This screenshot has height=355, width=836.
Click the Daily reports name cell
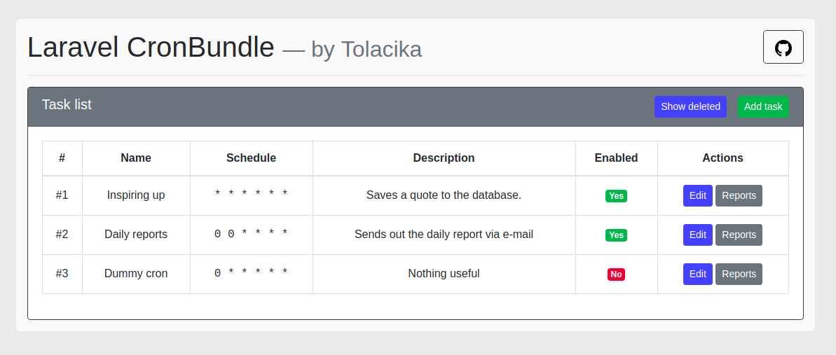click(x=136, y=235)
